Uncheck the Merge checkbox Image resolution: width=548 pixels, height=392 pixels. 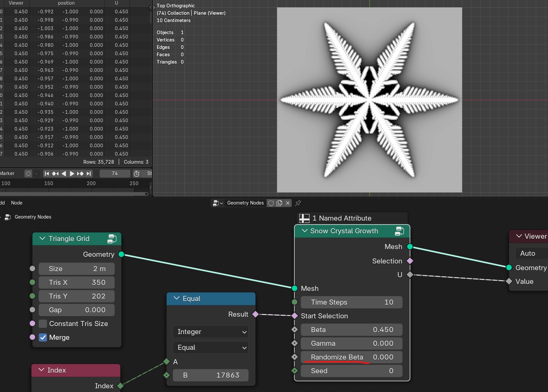43,337
